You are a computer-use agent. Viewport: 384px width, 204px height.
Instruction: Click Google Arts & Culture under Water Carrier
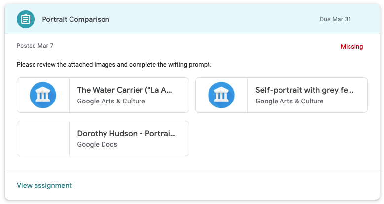coord(111,101)
